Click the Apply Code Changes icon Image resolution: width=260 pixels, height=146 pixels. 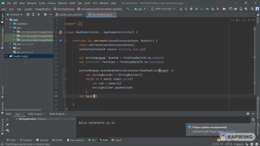point(191,9)
